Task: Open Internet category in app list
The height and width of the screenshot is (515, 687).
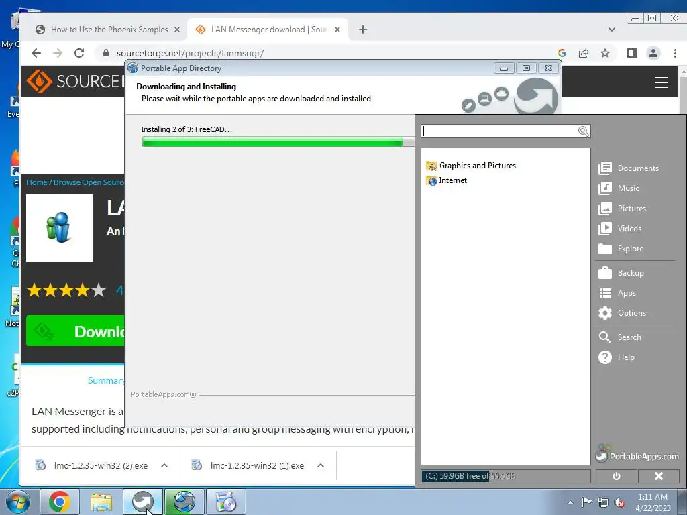Action: click(446, 180)
